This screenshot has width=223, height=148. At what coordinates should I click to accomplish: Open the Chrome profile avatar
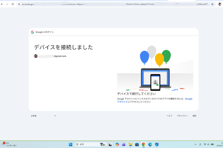click(x=219, y=4)
